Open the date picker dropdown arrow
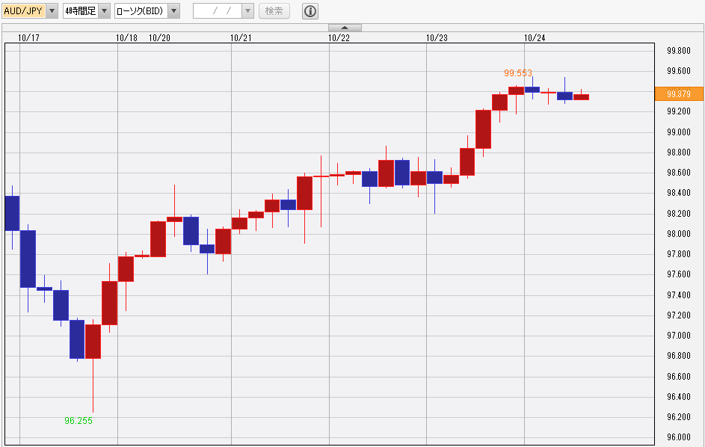This screenshot has width=705, height=447. tap(247, 10)
